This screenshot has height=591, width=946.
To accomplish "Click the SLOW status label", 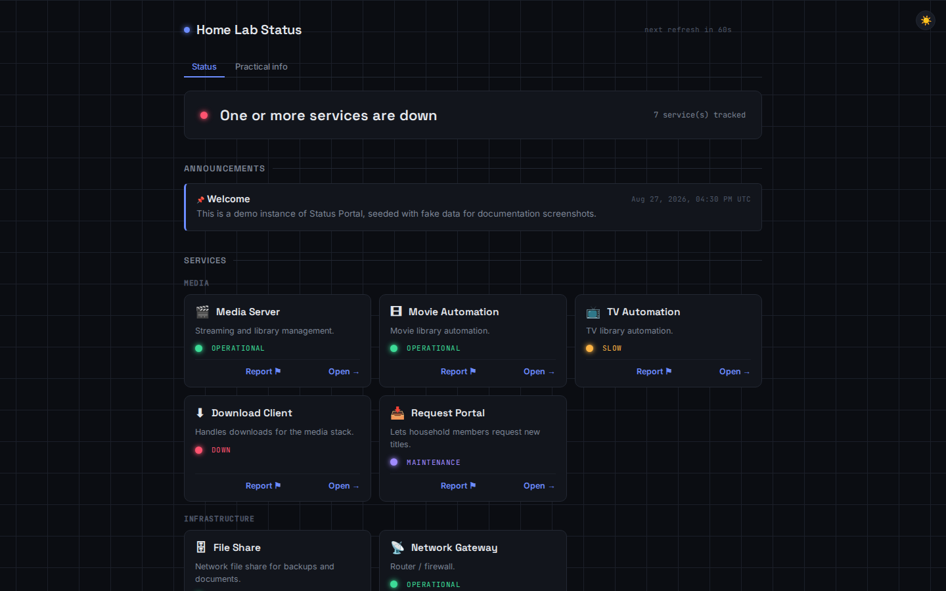I will tap(612, 348).
